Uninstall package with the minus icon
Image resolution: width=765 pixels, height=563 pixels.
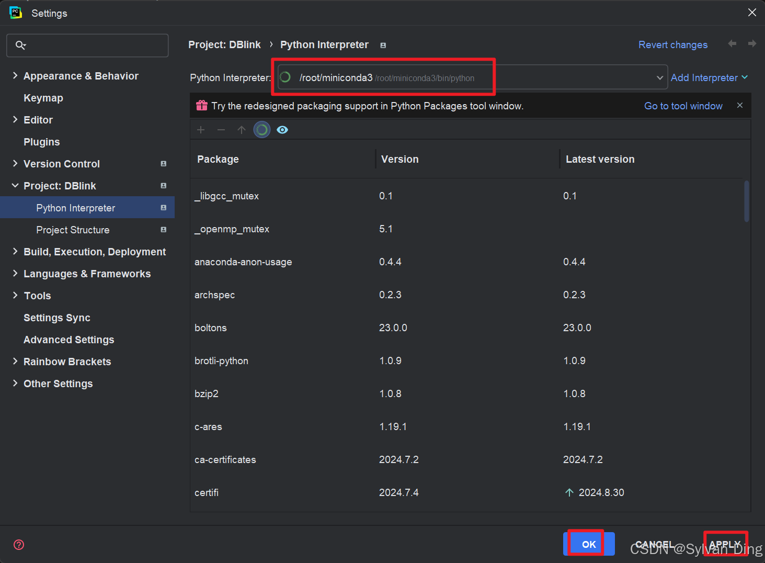point(221,130)
